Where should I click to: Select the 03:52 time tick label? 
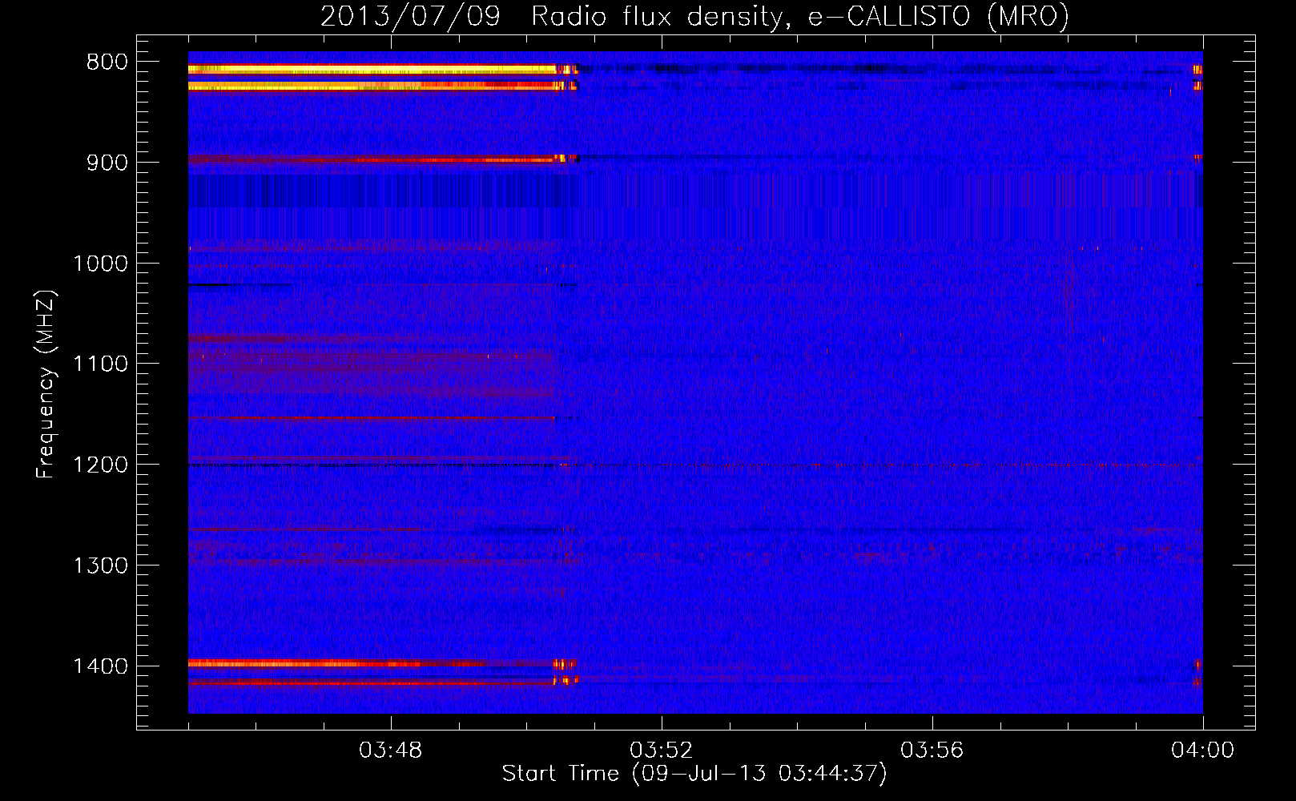click(x=661, y=751)
